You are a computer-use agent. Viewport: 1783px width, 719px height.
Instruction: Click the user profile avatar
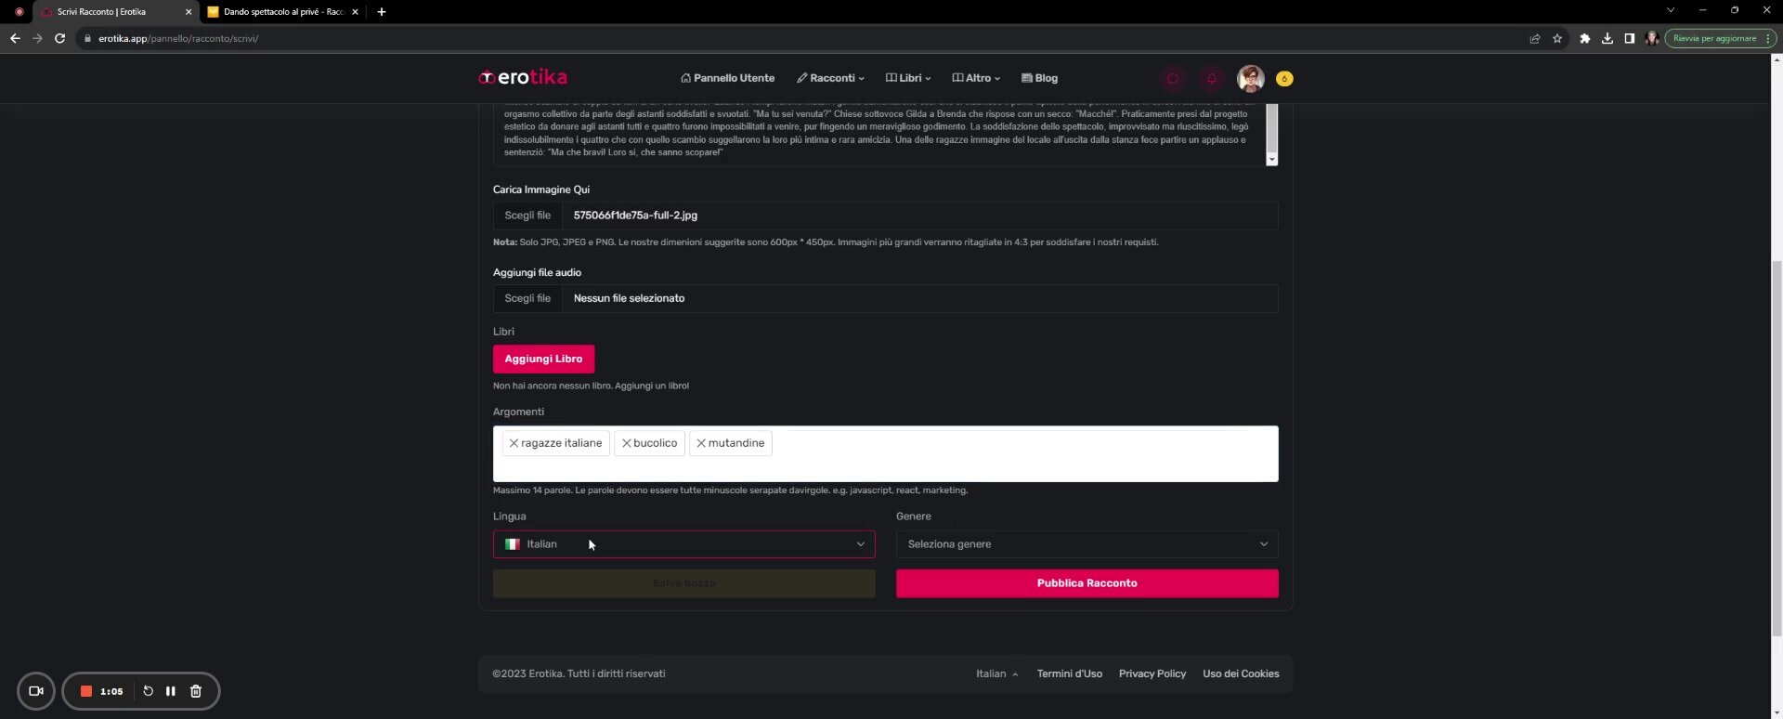coord(1250,79)
